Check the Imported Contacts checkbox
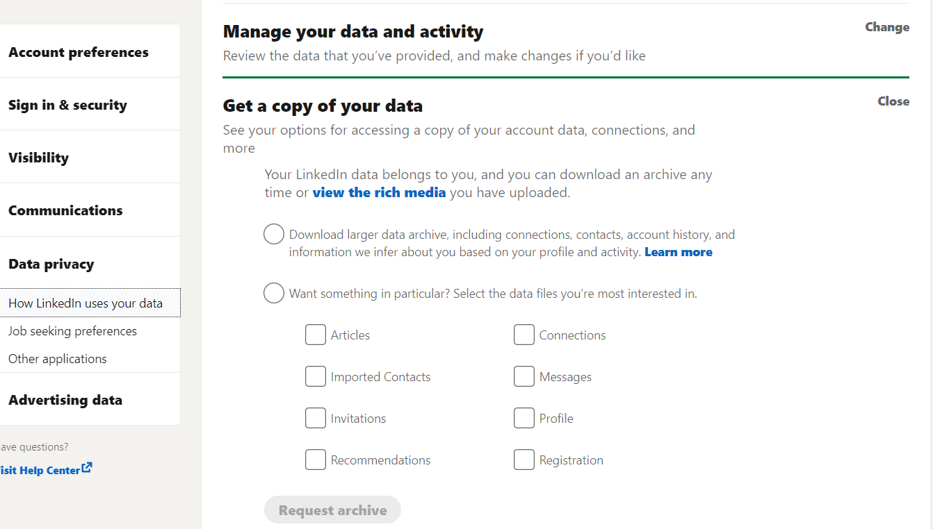 coord(316,376)
